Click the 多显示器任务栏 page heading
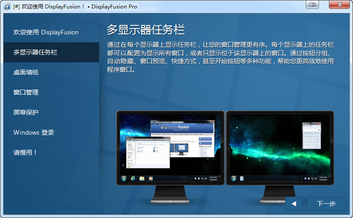The width and height of the screenshot is (353, 218). (x=145, y=29)
